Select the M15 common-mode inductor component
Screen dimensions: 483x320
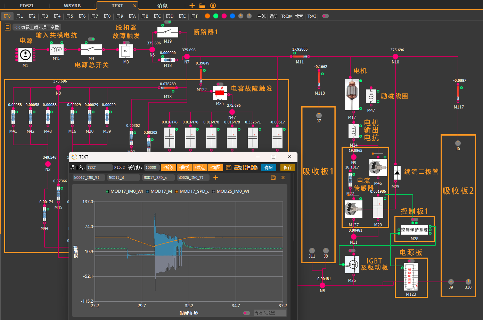pyautogui.click(x=57, y=50)
